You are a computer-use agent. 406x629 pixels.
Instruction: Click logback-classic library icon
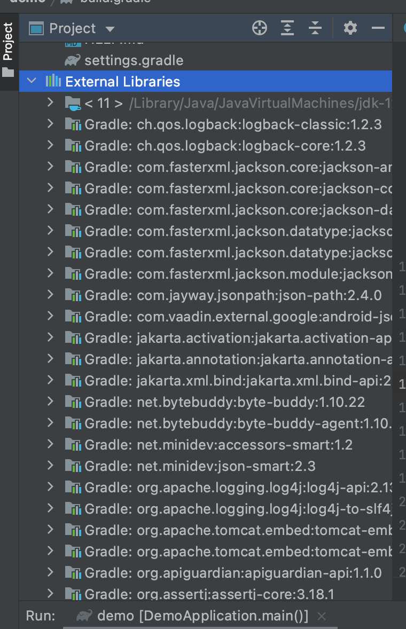coord(73,124)
